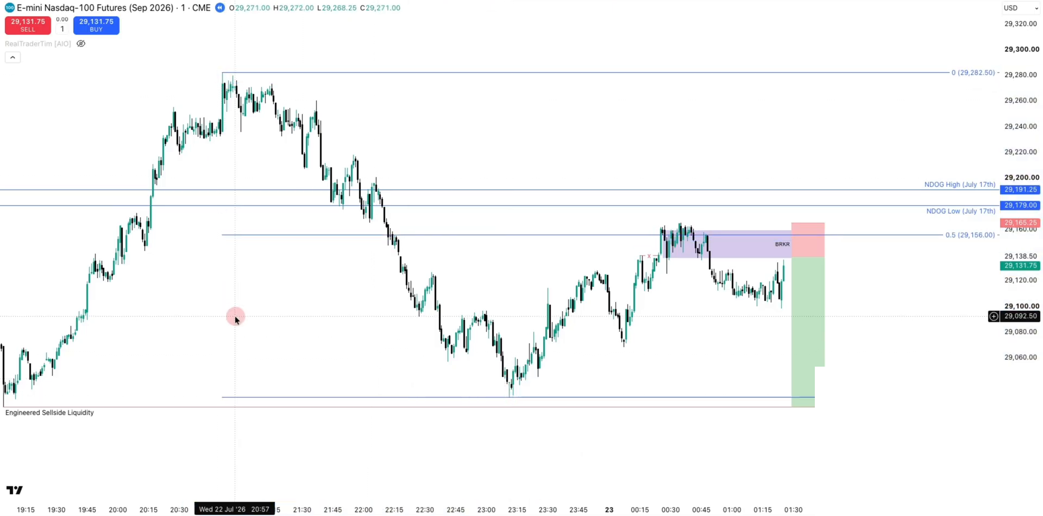Select the green profit zone of position tool
Screen dimensions: 1043x516
pos(808,312)
